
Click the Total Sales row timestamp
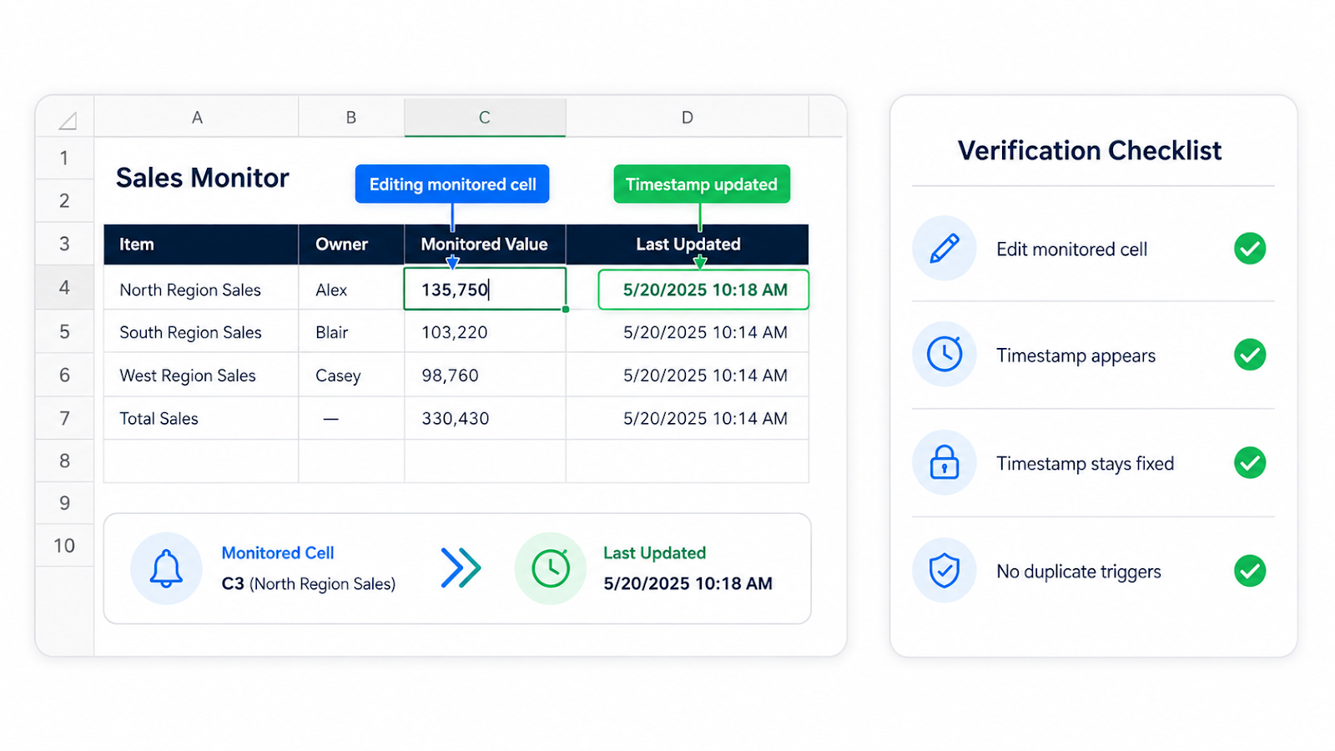(x=688, y=418)
